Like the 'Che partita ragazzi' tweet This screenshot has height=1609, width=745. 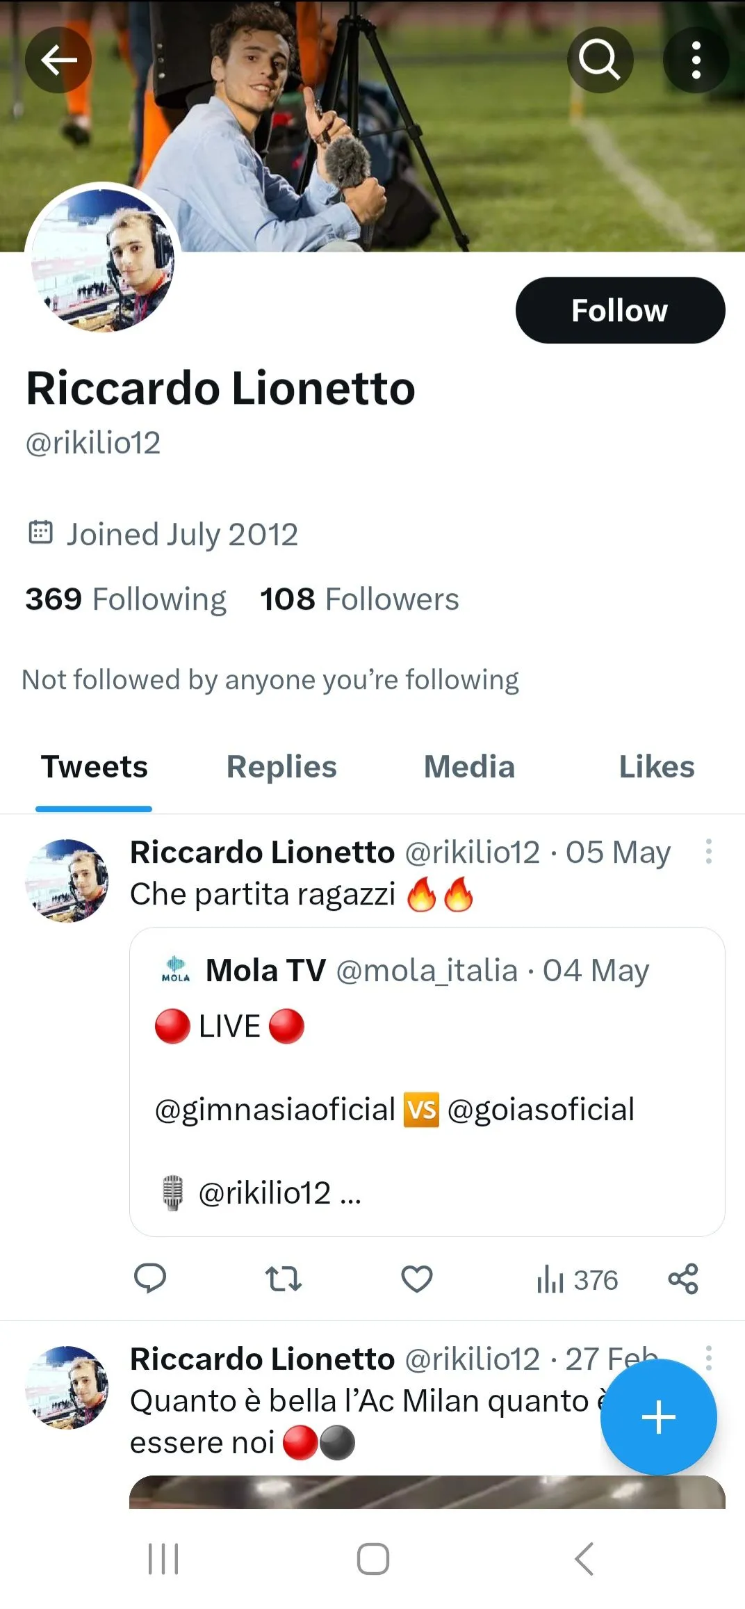point(417,1279)
